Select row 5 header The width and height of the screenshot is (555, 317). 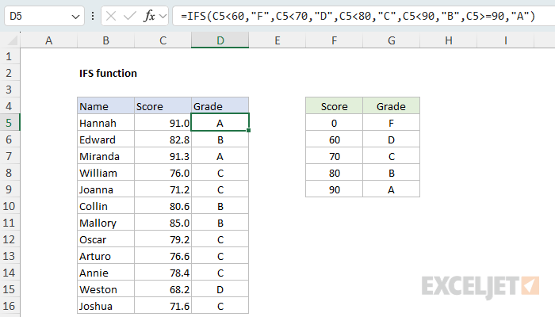click(10, 123)
